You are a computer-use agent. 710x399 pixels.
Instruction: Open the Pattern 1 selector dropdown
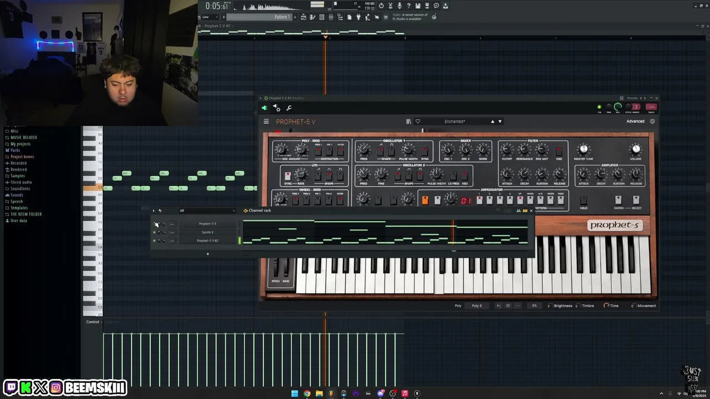(x=258, y=17)
